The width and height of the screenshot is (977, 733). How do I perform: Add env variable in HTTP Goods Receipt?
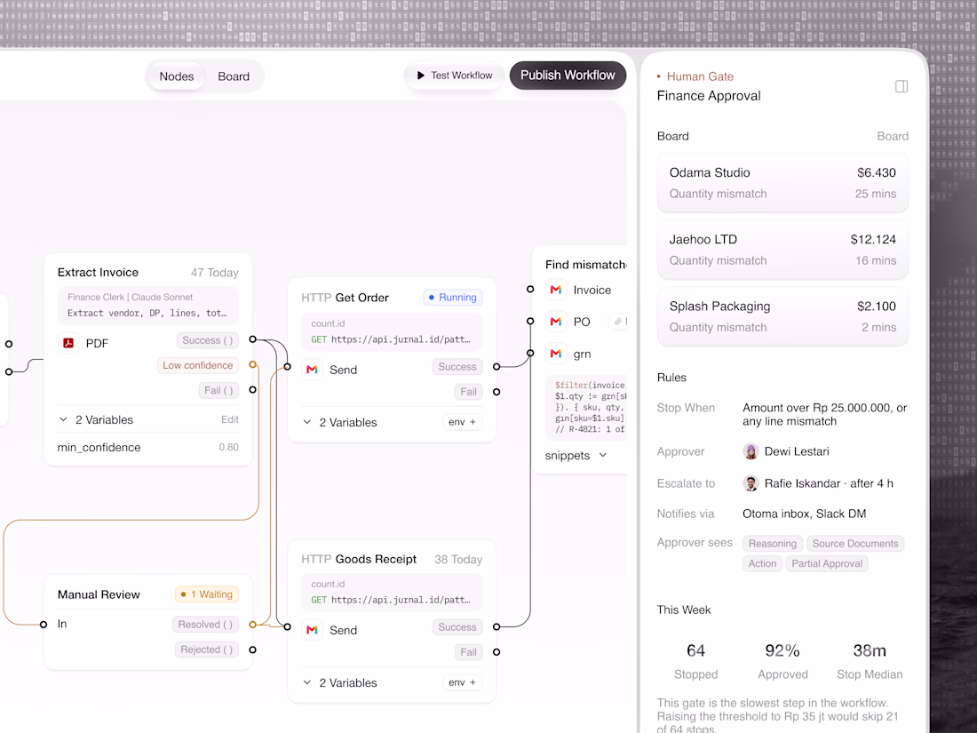tap(463, 682)
